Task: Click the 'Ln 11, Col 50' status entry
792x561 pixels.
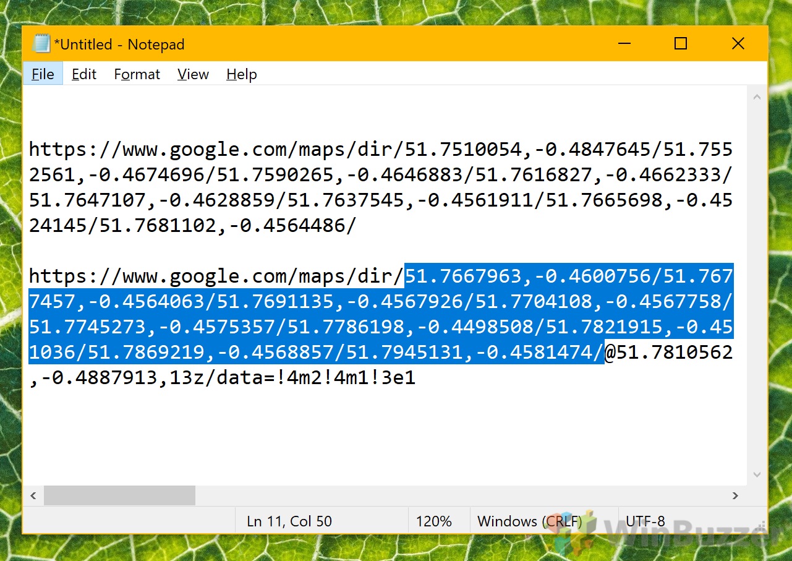Action: tap(289, 521)
